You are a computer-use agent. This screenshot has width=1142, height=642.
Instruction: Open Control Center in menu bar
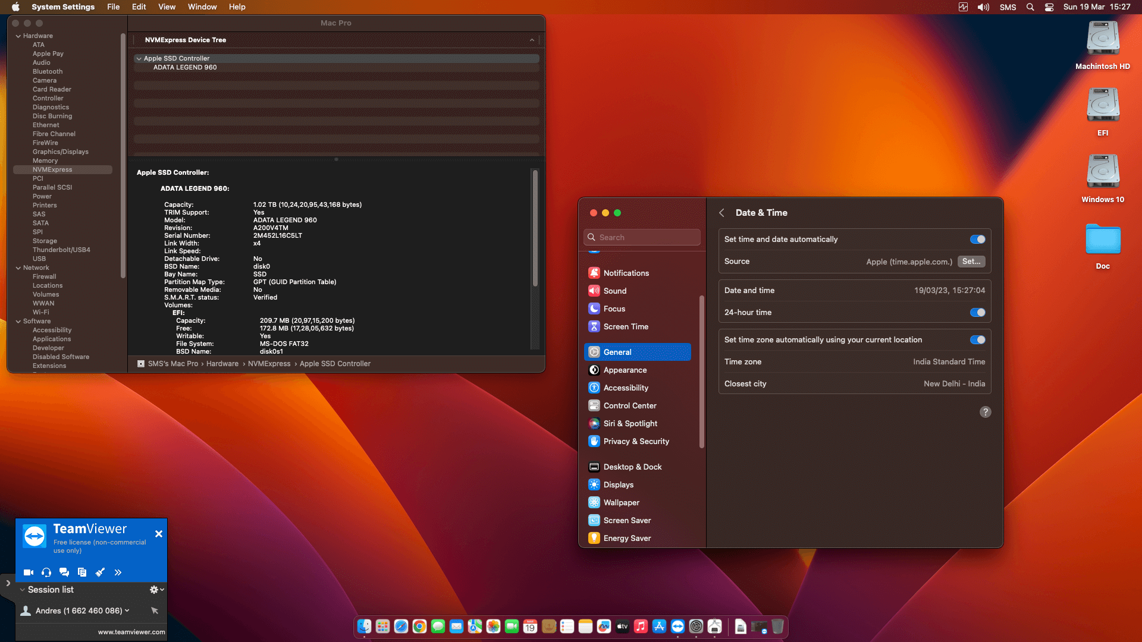(1049, 7)
